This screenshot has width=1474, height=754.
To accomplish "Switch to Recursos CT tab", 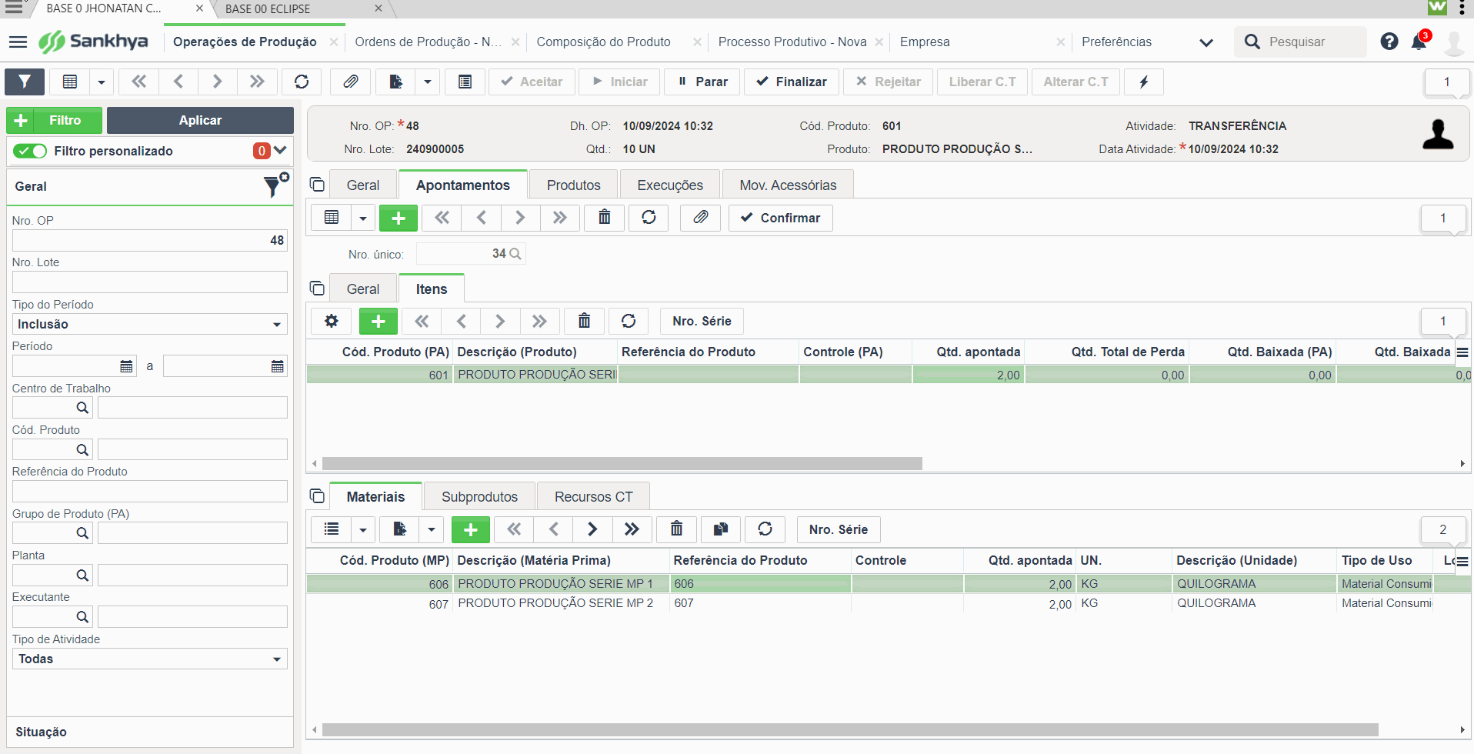I will click(593, 497).
